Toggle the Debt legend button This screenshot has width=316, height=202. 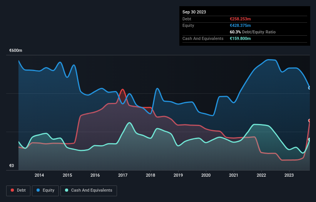(18, 190)
